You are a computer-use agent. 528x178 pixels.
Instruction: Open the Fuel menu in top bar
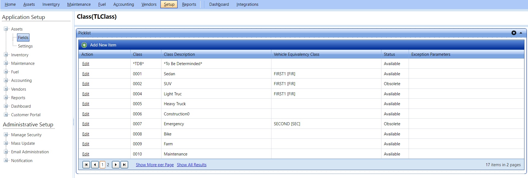102,4
